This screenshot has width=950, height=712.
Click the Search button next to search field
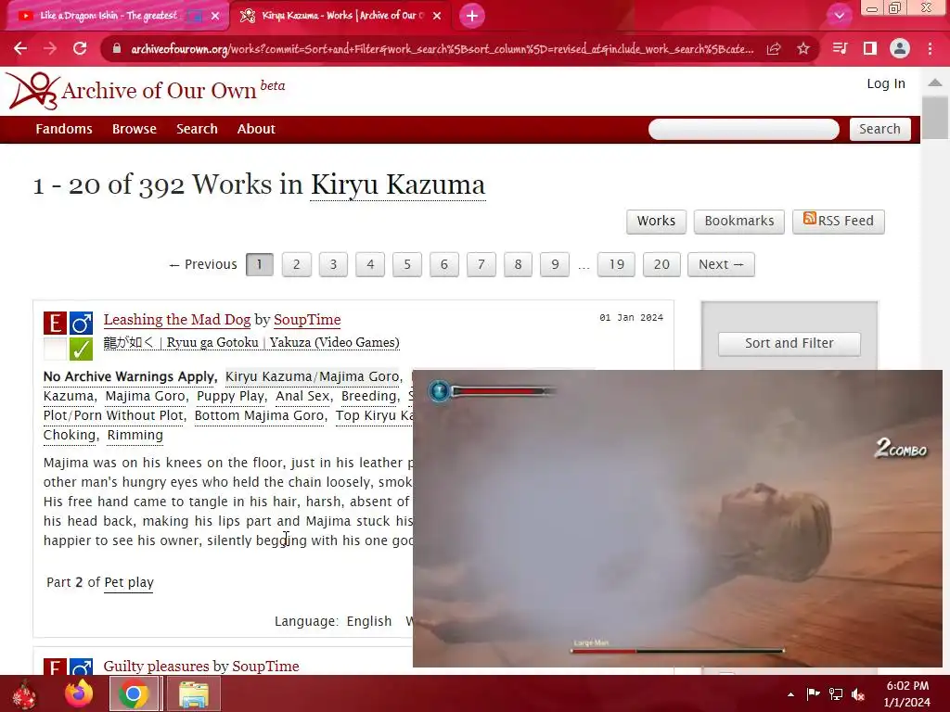[879, 129]
